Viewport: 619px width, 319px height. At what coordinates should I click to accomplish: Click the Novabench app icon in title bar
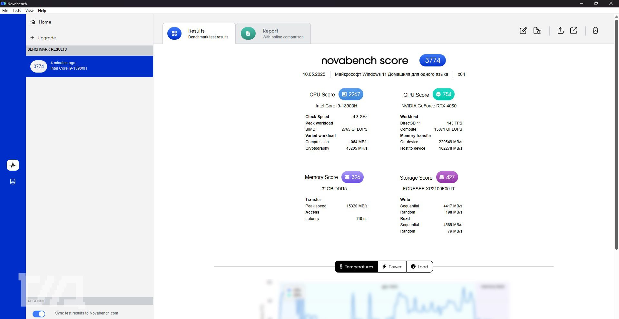point(3,4)
